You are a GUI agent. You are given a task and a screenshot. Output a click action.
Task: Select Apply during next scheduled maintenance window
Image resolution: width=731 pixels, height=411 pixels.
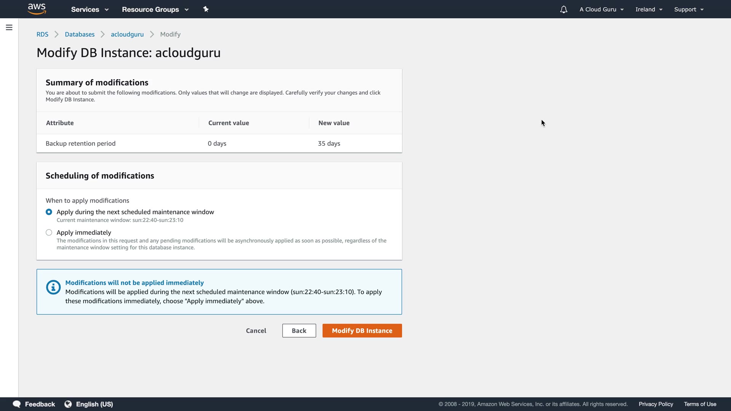[49, 212]
